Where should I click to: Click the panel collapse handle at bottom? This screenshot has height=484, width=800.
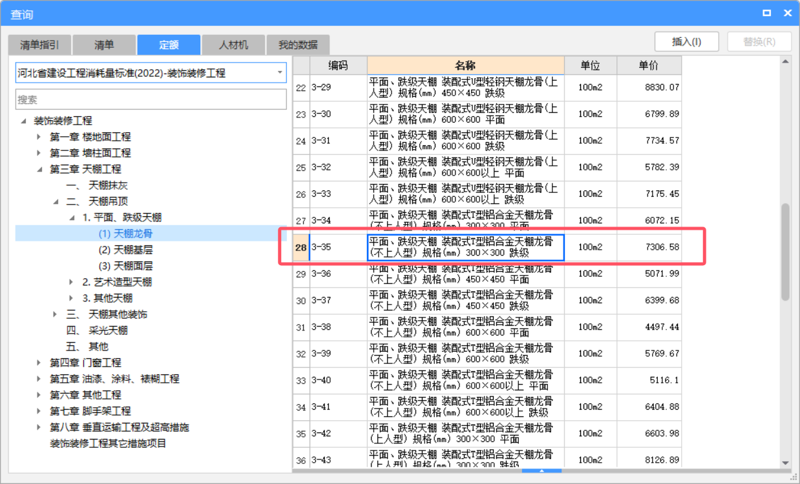[542, 470]
